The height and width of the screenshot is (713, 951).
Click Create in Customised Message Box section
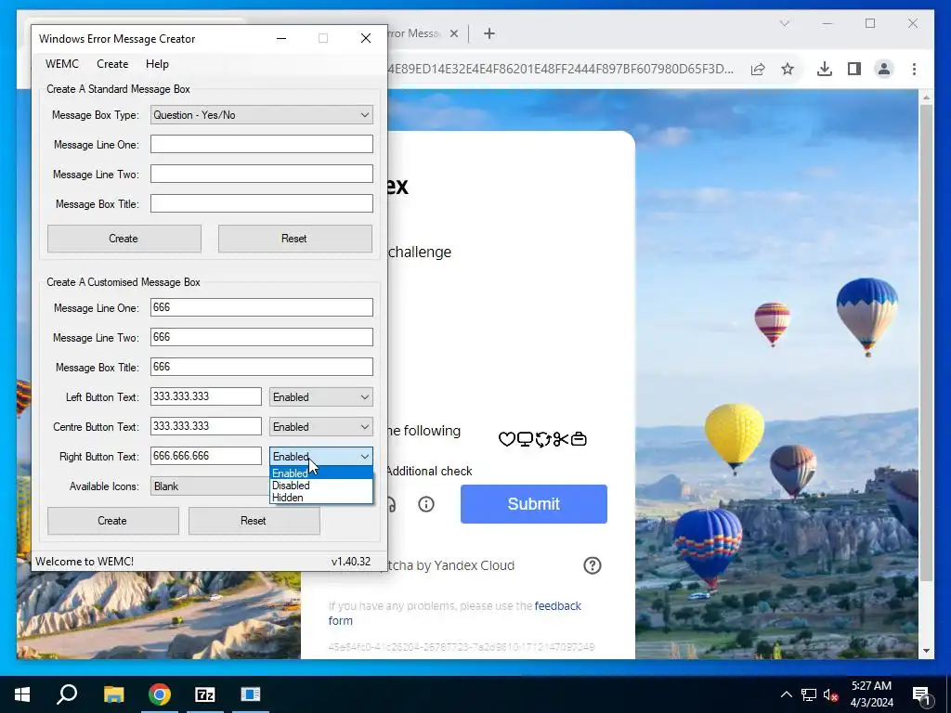(x=112, y=521)
